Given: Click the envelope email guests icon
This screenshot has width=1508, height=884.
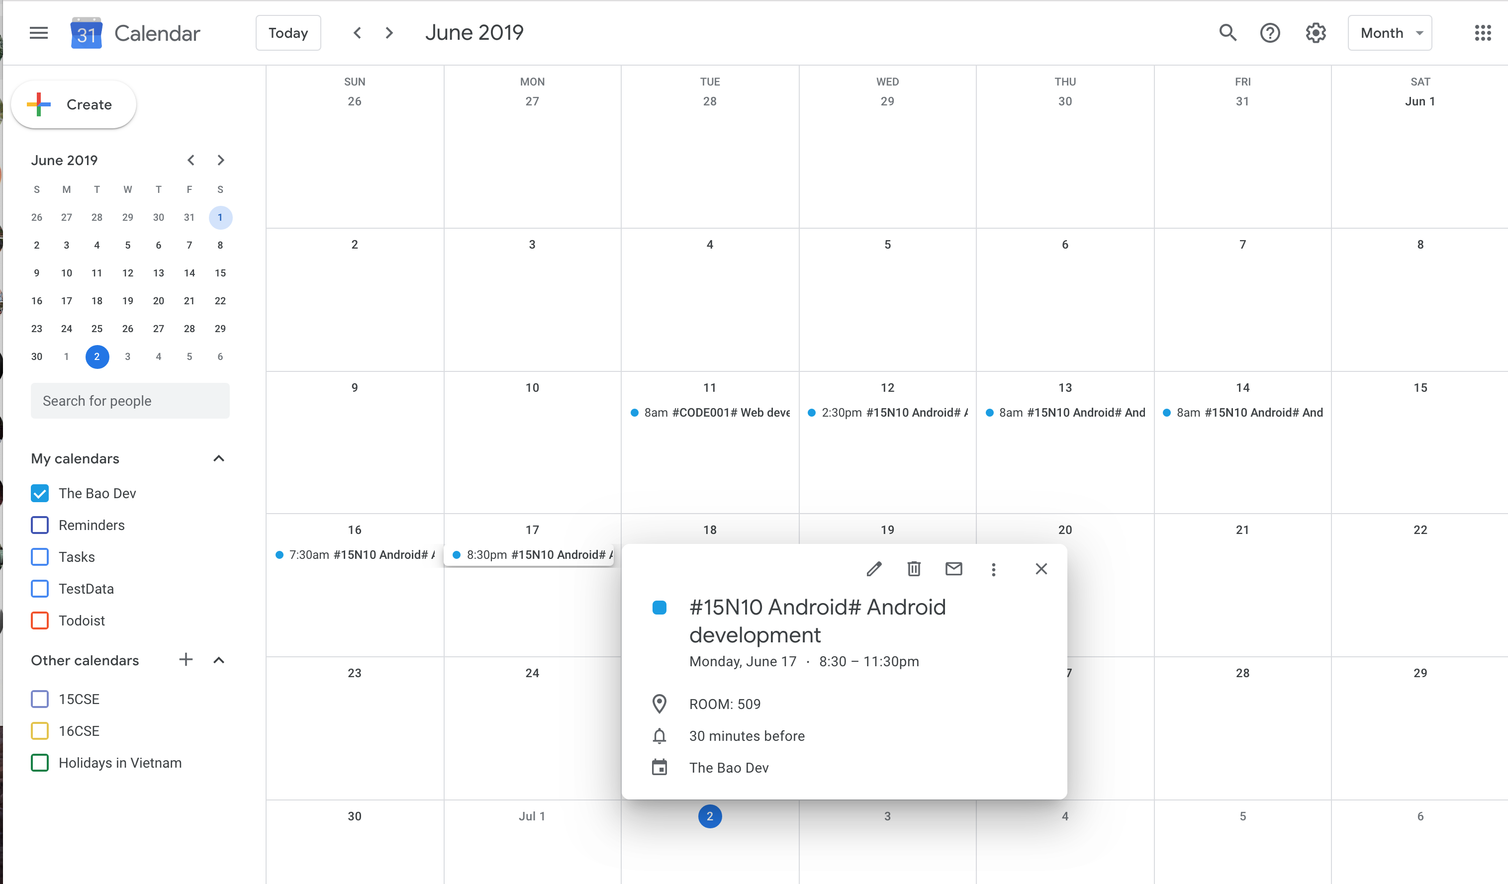Looking at the screenshot, I should [953, 569].
